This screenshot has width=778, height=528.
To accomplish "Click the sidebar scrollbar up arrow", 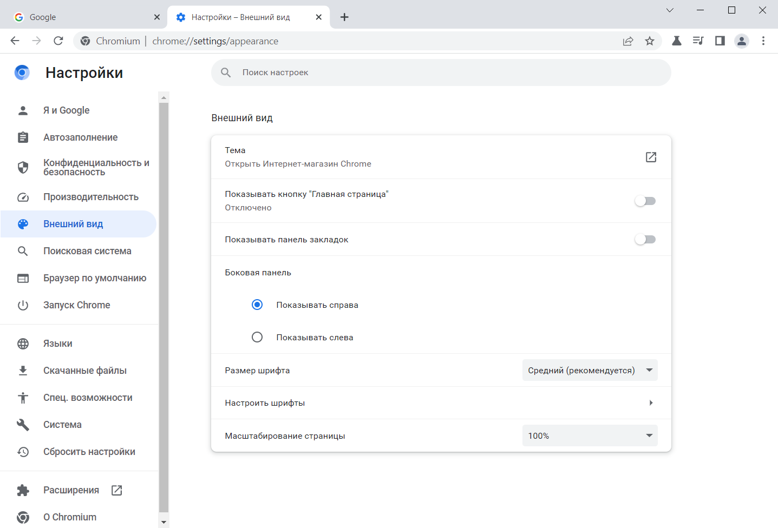I will point(164,98).
